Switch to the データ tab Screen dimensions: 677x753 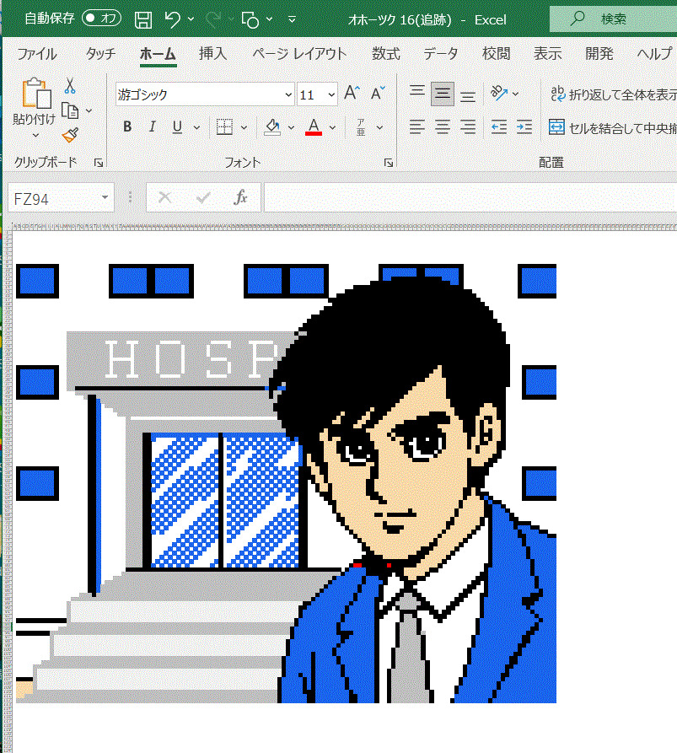coord(441,54)
